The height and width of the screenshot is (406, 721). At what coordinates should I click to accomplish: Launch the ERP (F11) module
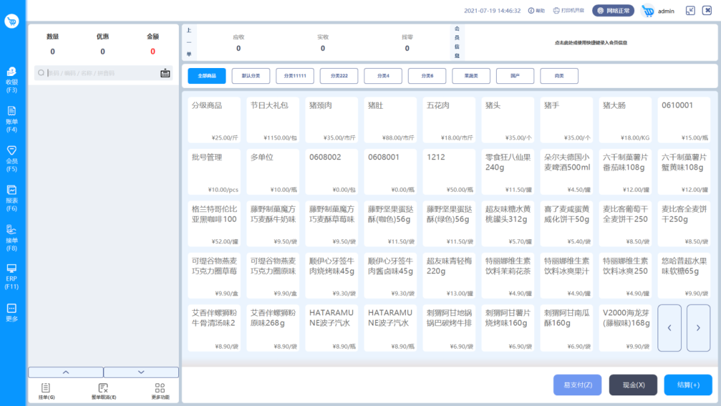point(11,277)
